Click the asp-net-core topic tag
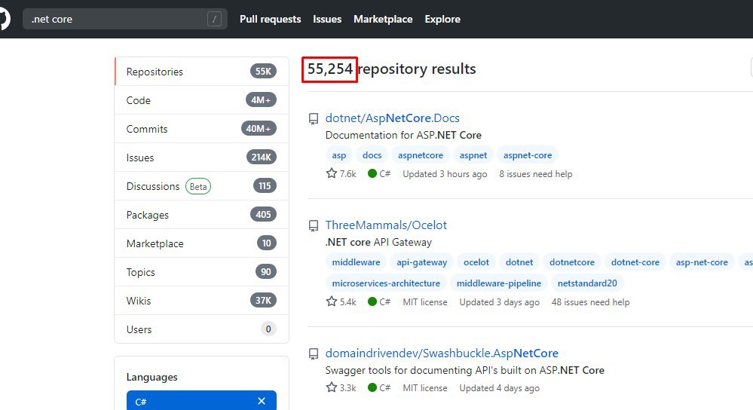 coord(702,262)
